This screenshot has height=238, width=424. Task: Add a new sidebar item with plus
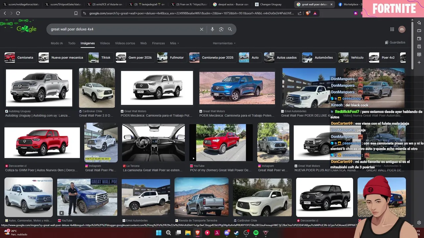pos(419,62)
